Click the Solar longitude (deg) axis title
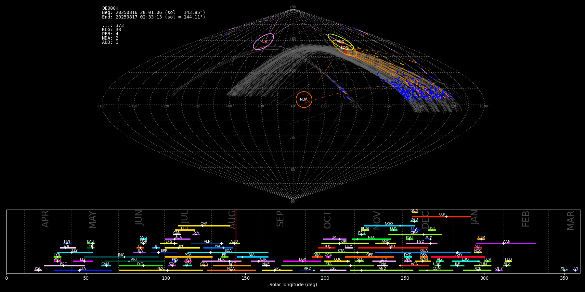Image resolution: width=585 pixels, height=292 pixels. tap(293, 285)
